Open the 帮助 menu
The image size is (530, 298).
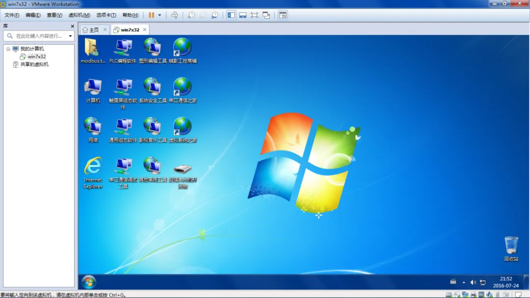tap(130, 15)
